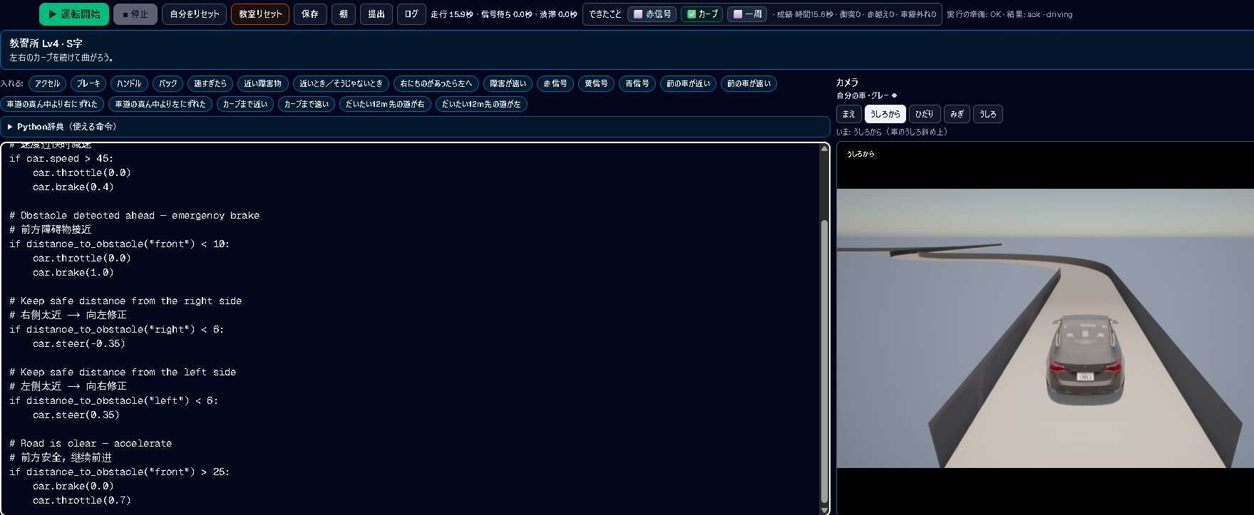Open the ログ log panel

coord(411,14)
